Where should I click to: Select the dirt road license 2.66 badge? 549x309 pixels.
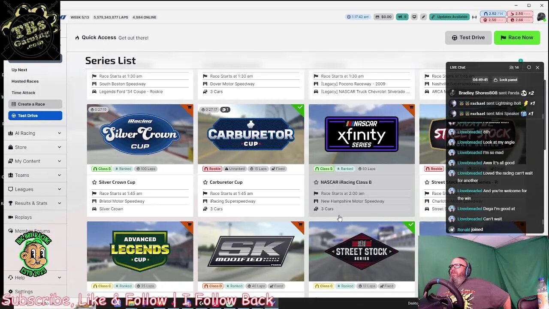click(x=520, y=20)
